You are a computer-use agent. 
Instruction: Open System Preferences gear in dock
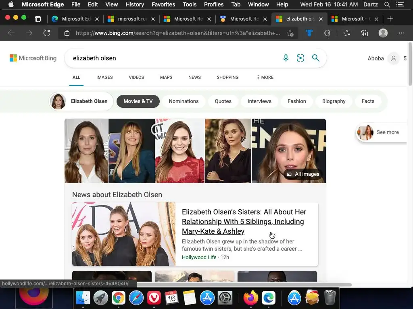coord(225,298)
